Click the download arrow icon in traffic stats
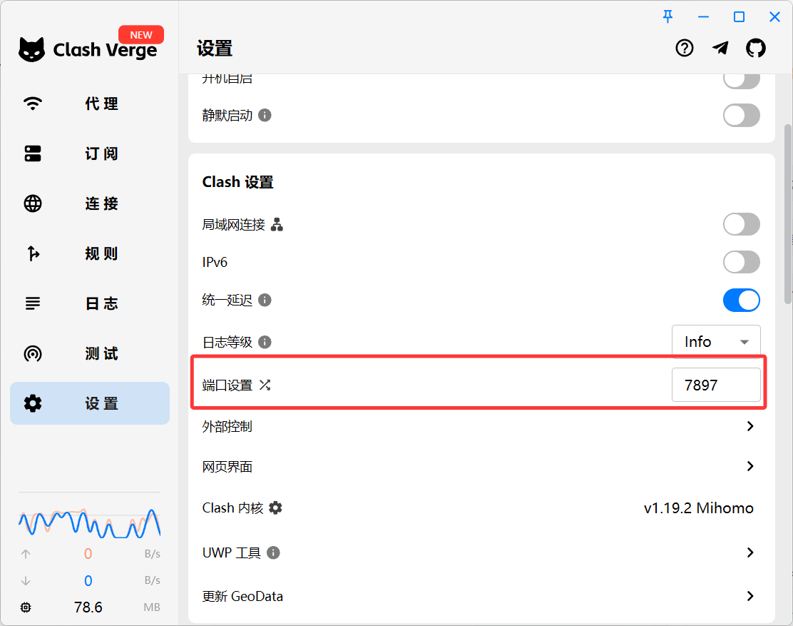Screen dimensions: 793x626 [26, 580]
